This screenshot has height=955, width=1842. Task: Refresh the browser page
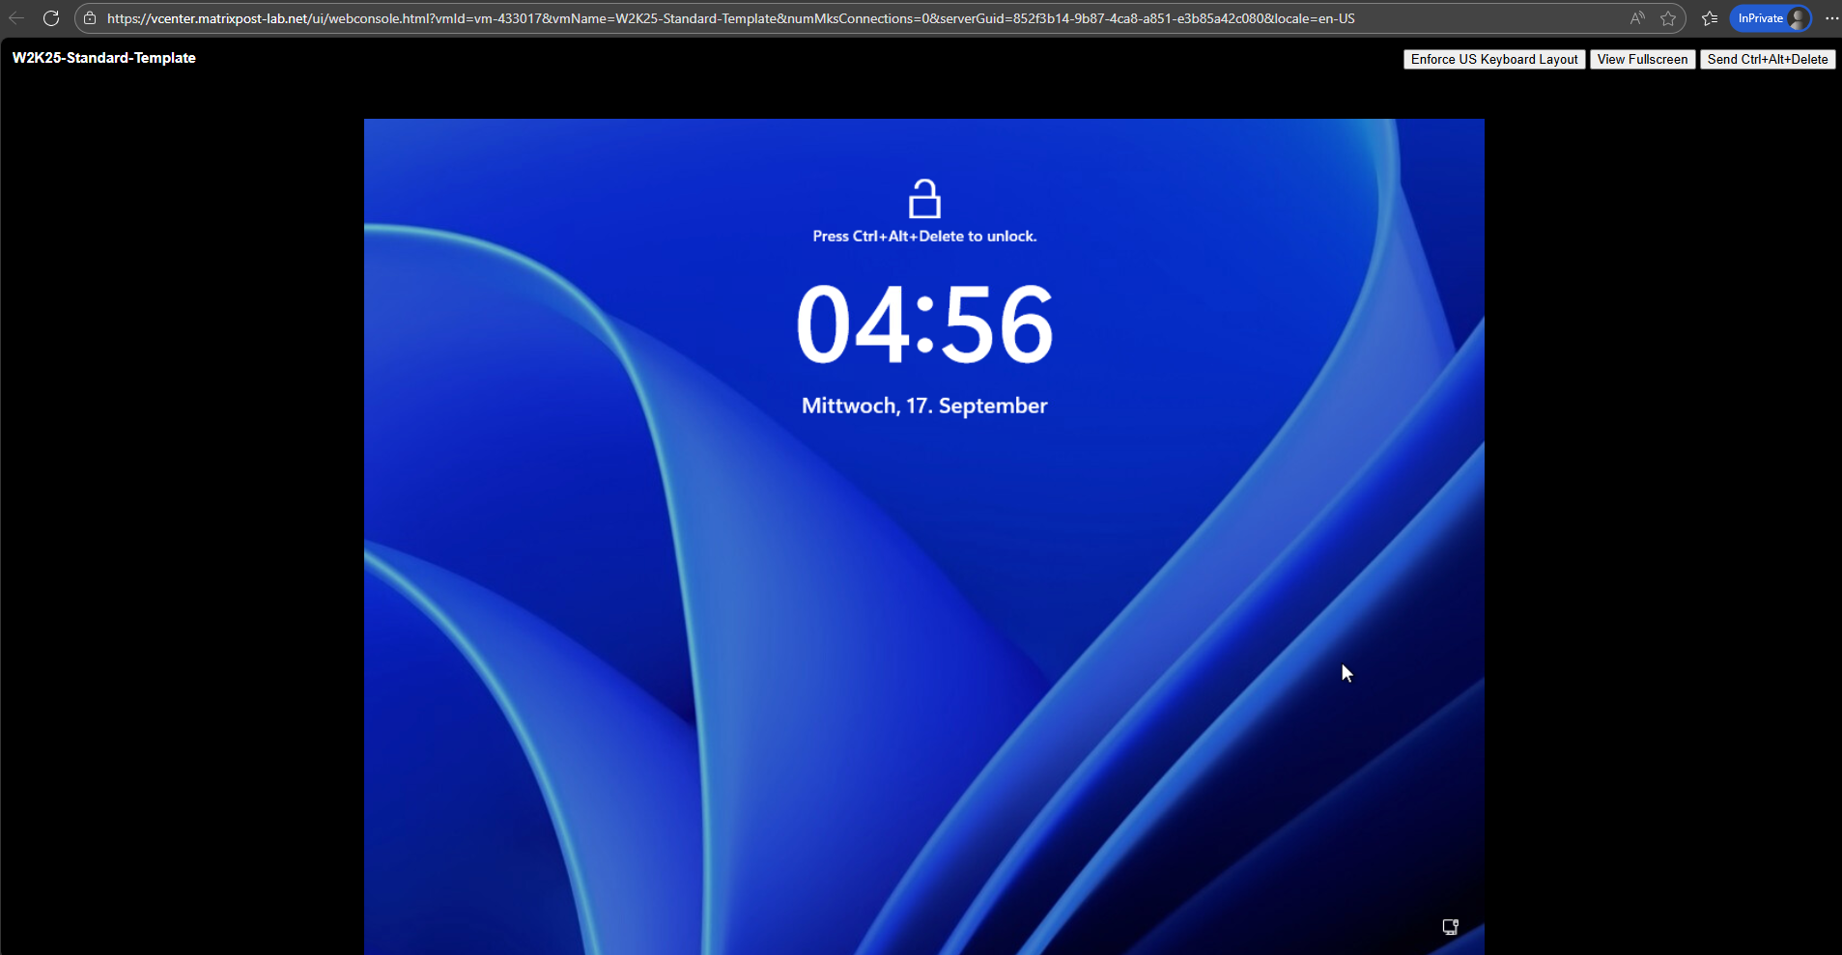pos(51,18)
